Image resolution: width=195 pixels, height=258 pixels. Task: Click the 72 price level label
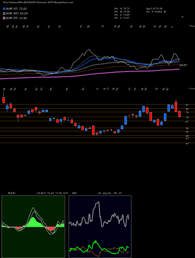(187, 118)
